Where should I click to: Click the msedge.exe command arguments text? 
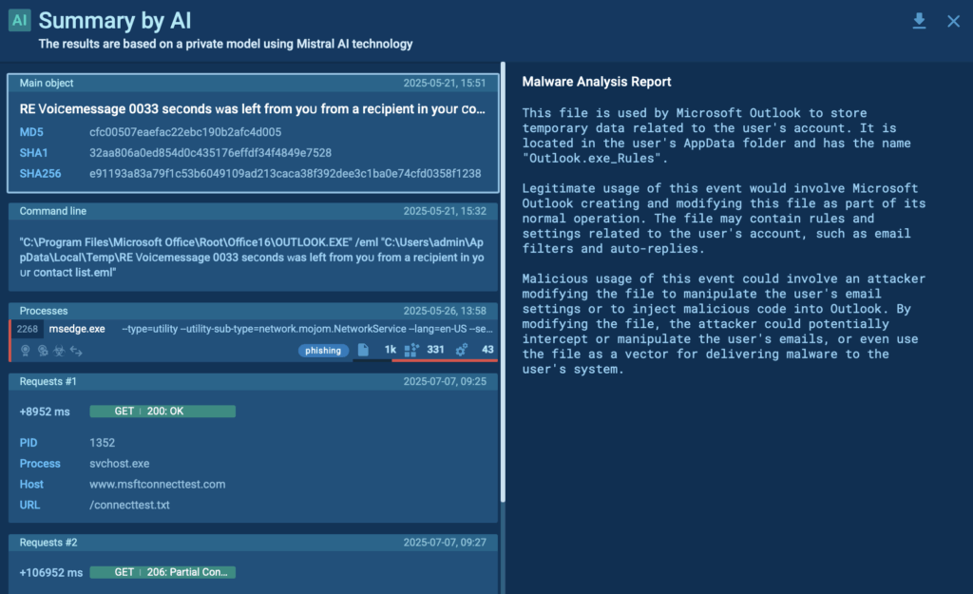coord(307,329)
